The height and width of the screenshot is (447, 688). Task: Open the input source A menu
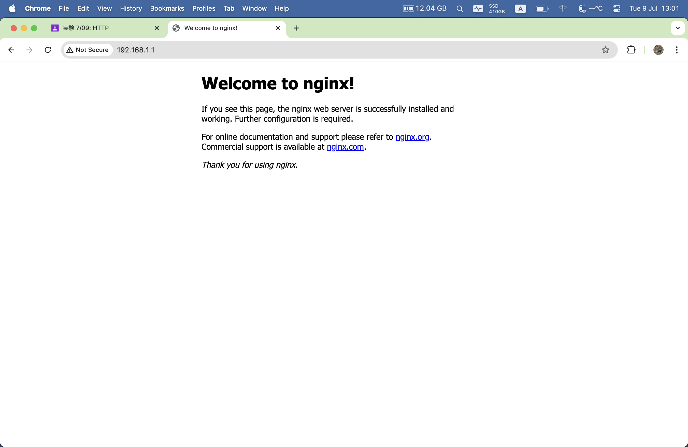pos(520,9)
